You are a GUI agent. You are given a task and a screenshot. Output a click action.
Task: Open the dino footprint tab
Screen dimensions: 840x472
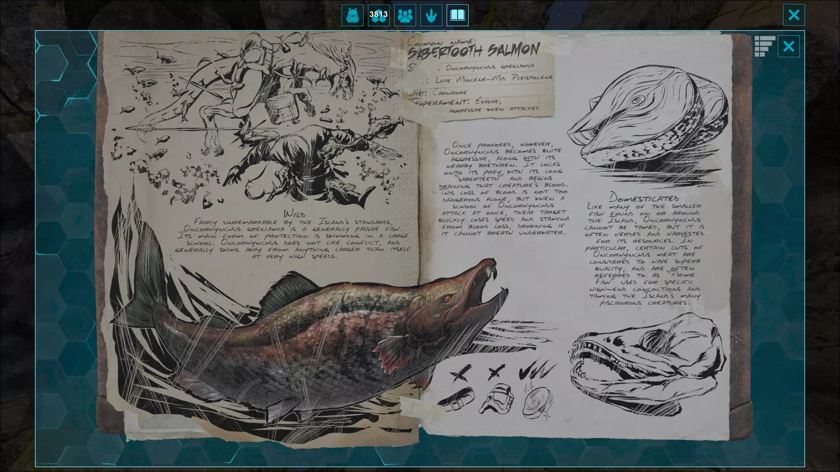coord(431,15)
